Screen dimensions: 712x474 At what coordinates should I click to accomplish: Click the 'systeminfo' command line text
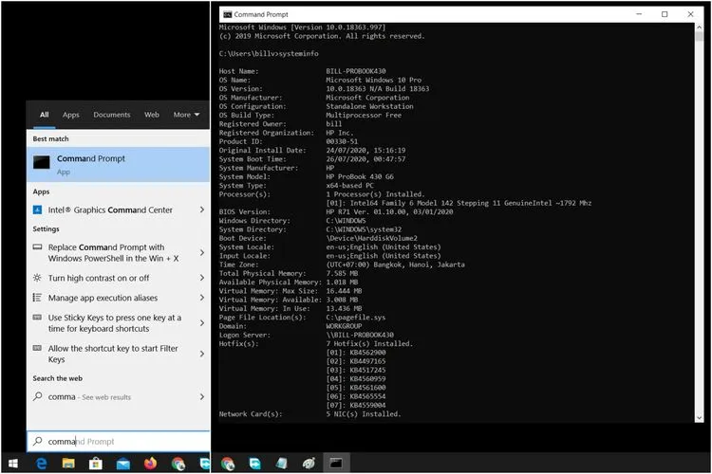298,53
